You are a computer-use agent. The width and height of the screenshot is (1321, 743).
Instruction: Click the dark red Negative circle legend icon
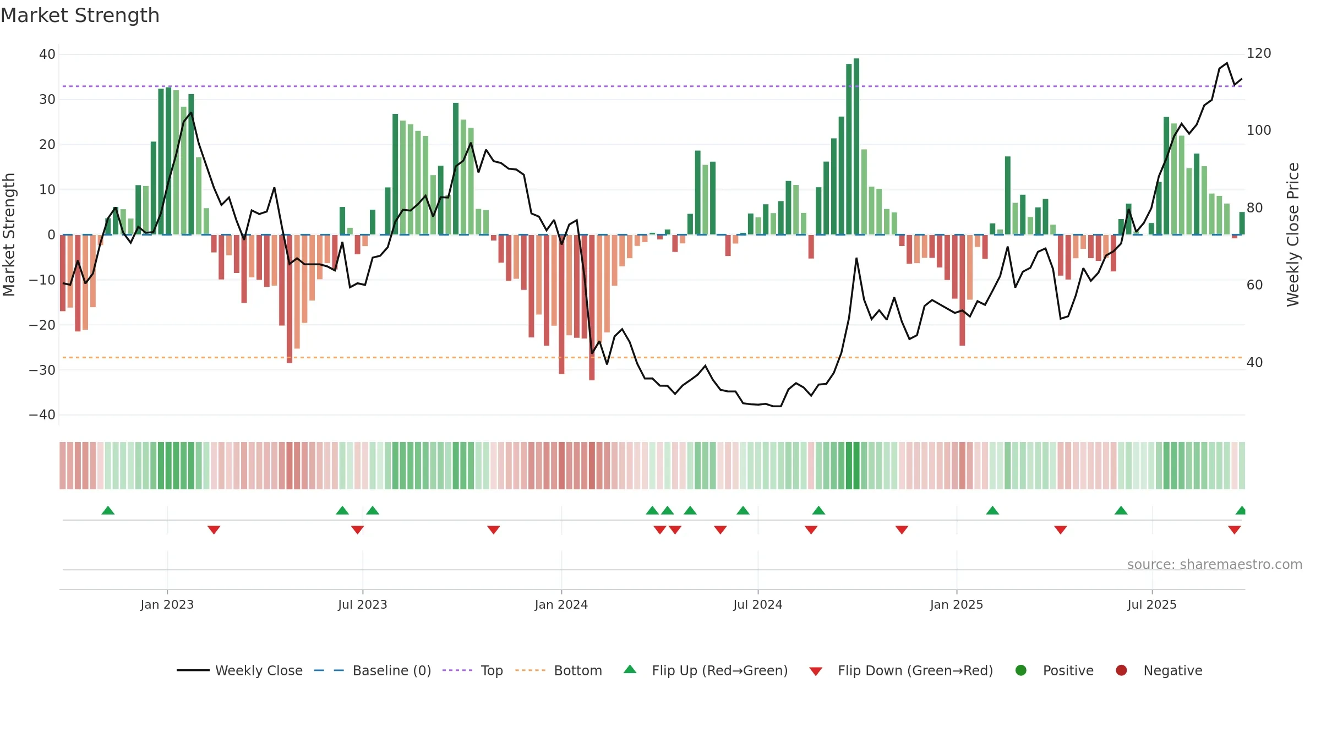[1121, 670]
